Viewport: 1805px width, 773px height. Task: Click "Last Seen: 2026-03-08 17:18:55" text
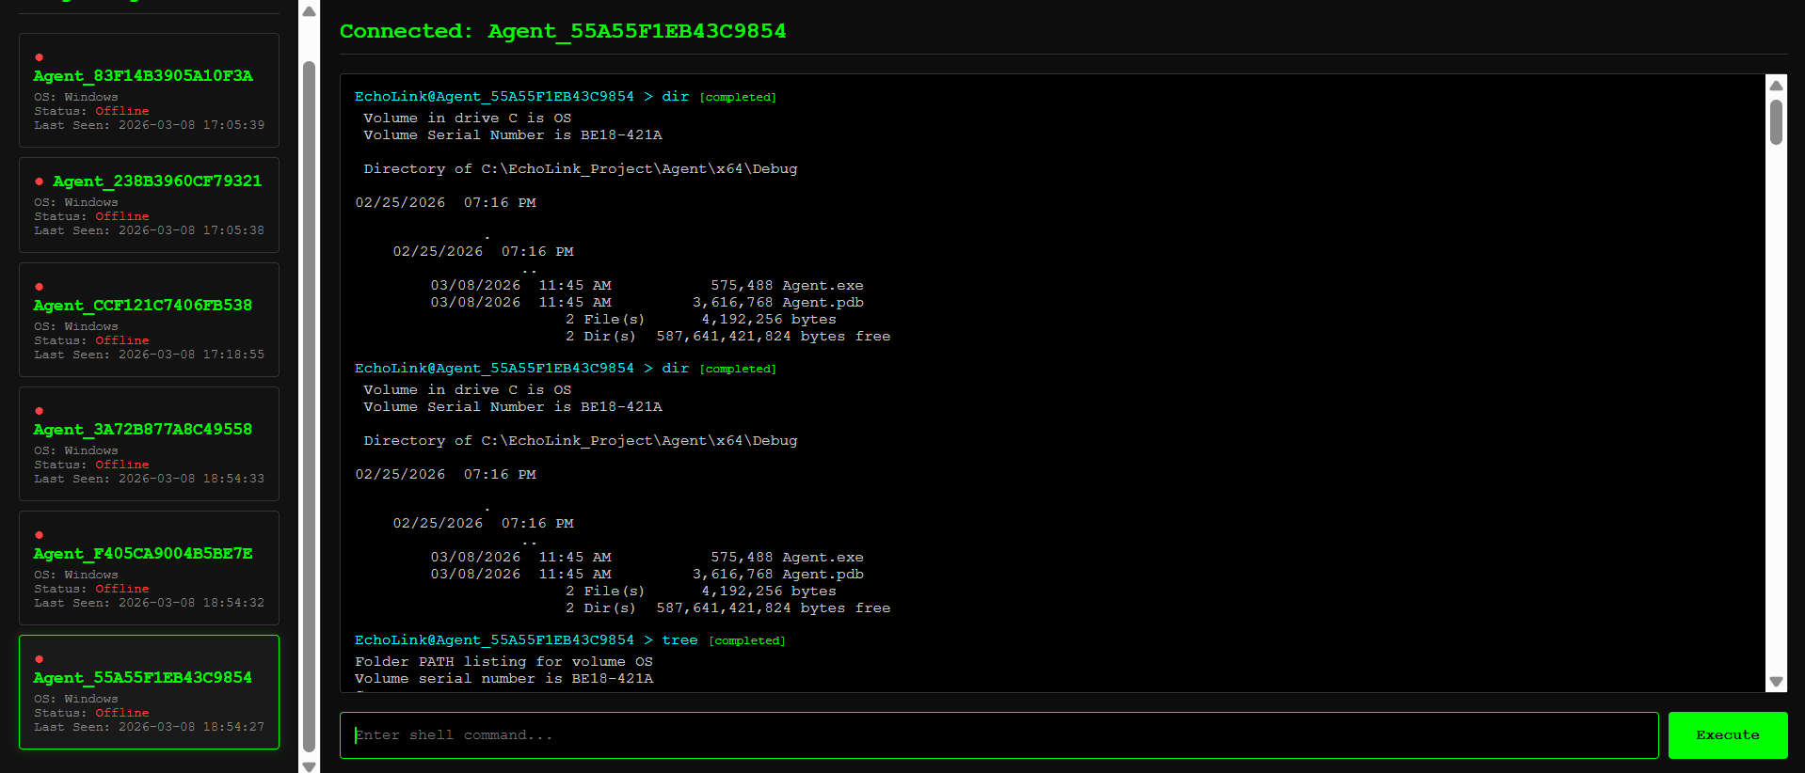point(150,355)
